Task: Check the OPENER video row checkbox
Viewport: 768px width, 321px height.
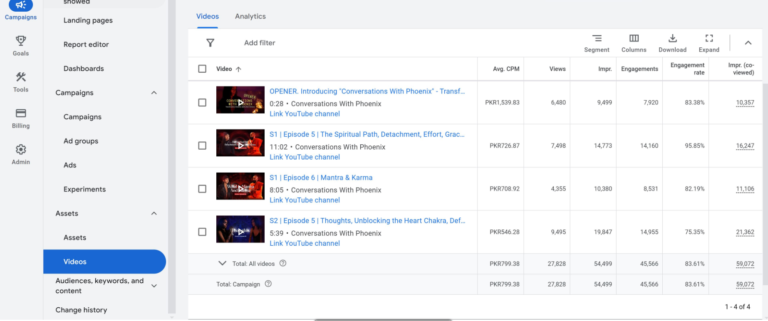Action: click(202, 103)
